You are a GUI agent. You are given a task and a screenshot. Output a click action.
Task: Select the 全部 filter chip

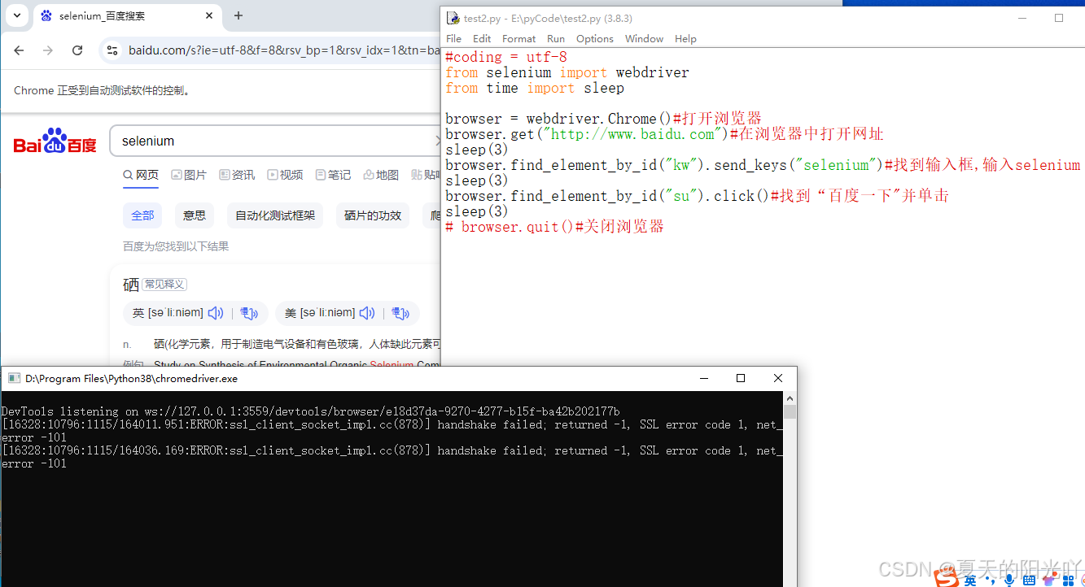(x=142, y=215)
